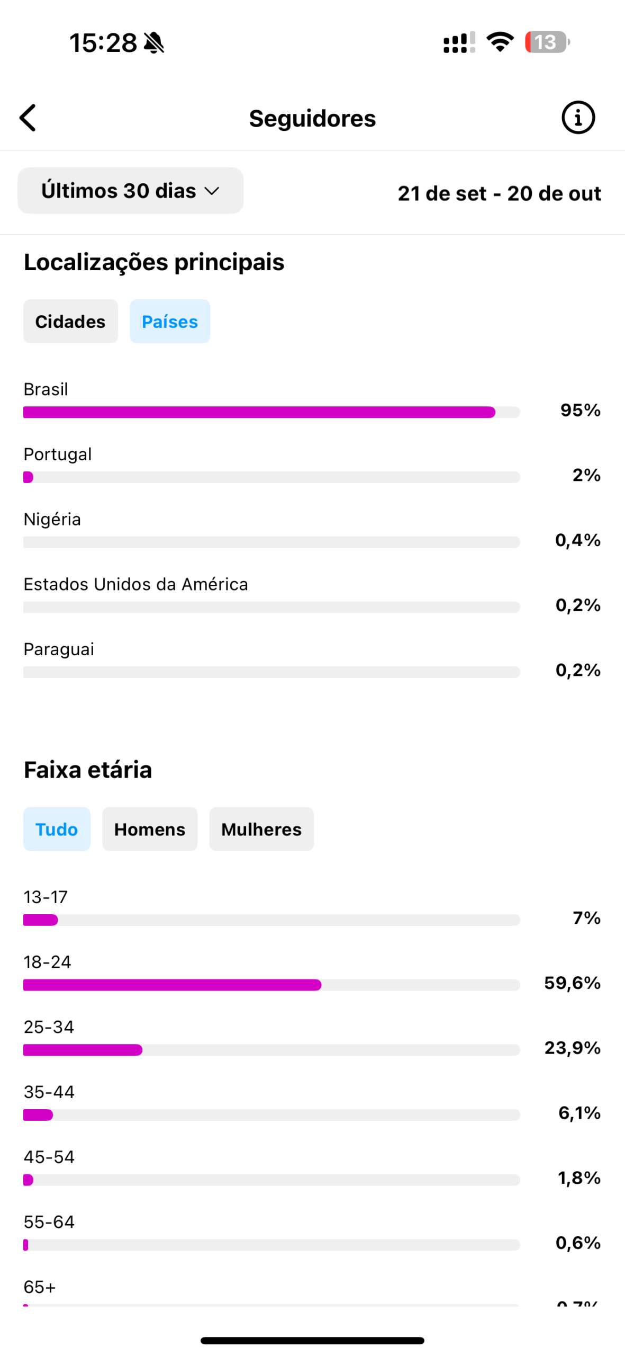
Task: Tap the 25-34 age range bar
Action: tap(271, 1050)
